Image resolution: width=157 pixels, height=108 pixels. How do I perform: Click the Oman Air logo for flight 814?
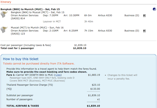[4, 15]
